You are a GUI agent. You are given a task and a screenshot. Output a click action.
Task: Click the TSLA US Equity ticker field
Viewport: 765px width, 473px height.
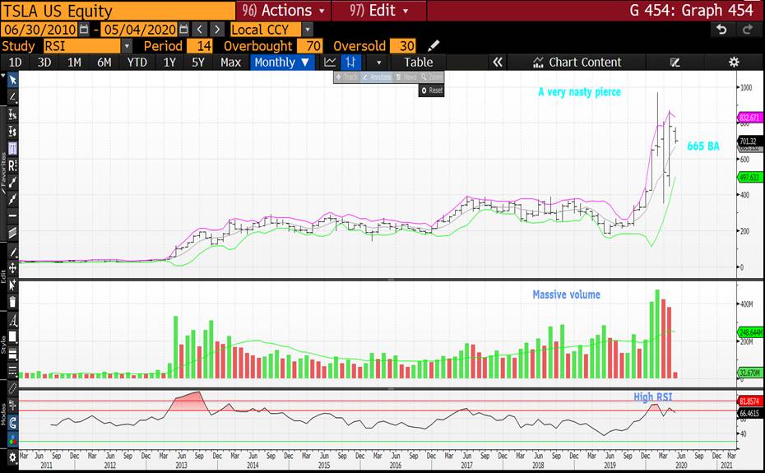click(117, 10)
